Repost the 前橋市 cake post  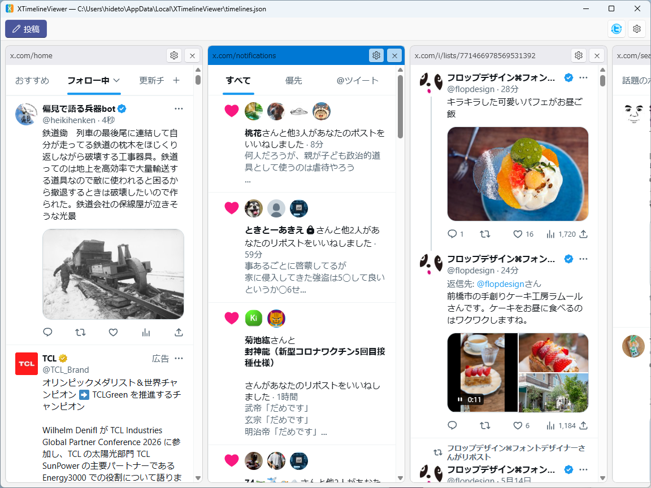485,425
